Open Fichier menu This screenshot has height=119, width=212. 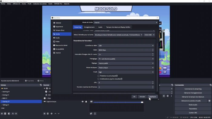pyautogui.click(x=3, y=4)
